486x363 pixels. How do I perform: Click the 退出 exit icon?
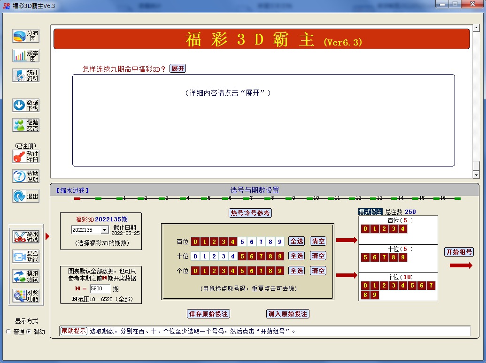tap(26, 196)
